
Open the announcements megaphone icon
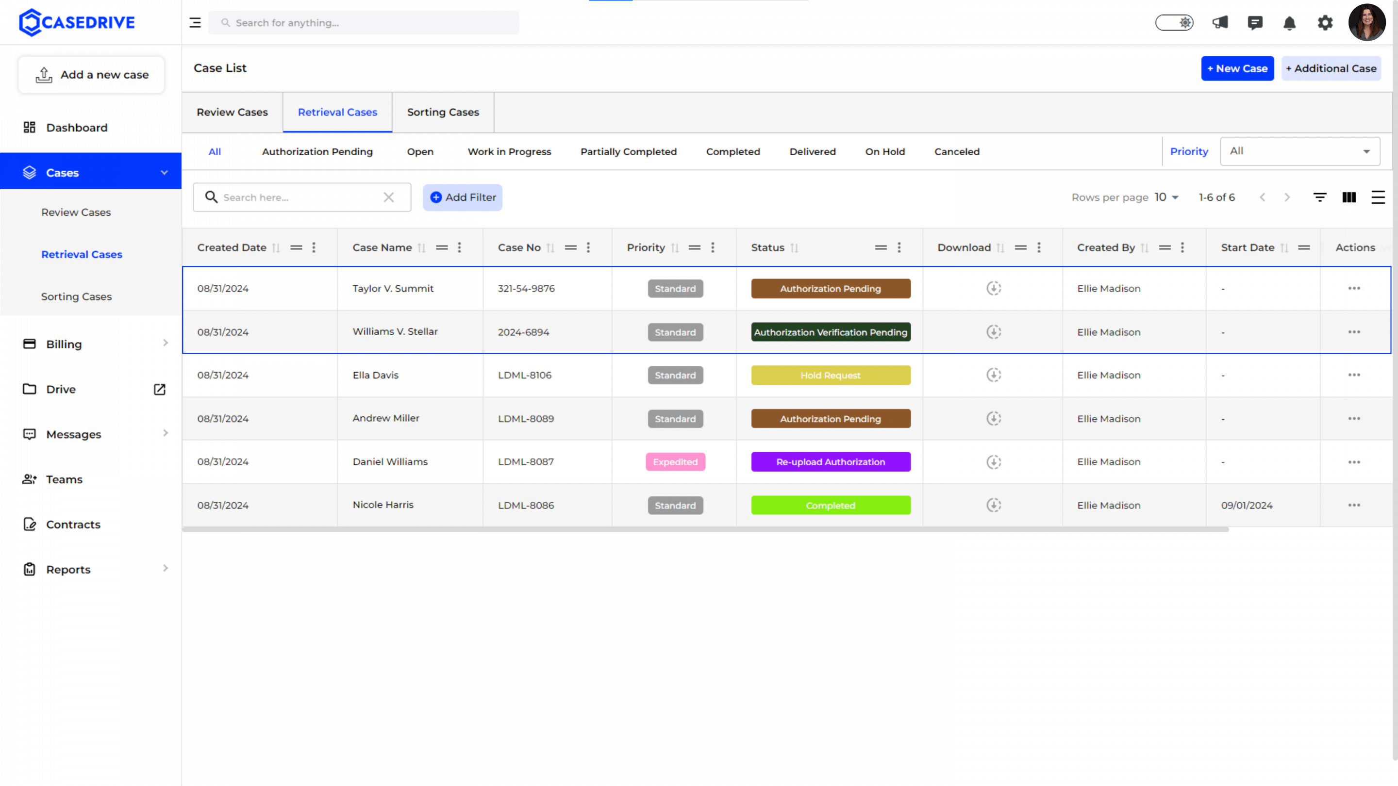1220,23
